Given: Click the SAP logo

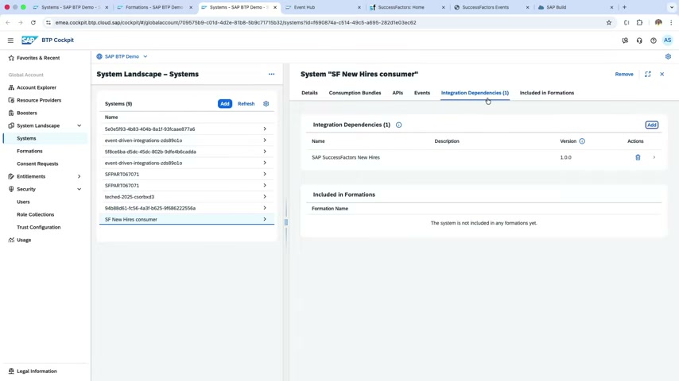Looking at the screenshot, I should 29,40.
